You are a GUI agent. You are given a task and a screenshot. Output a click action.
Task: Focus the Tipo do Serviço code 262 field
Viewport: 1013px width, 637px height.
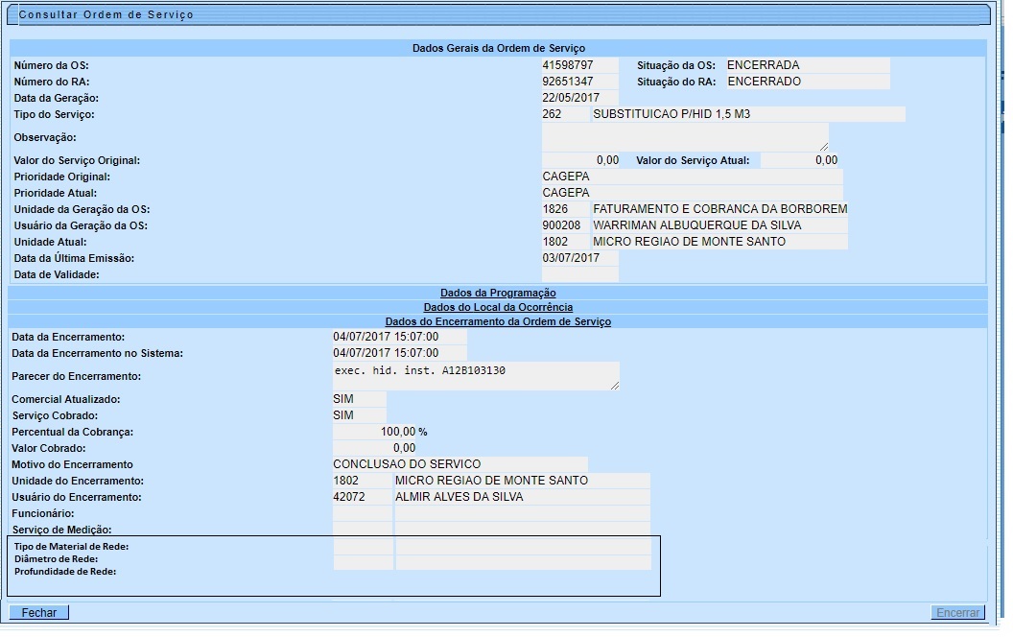click(x=565, y=114)
